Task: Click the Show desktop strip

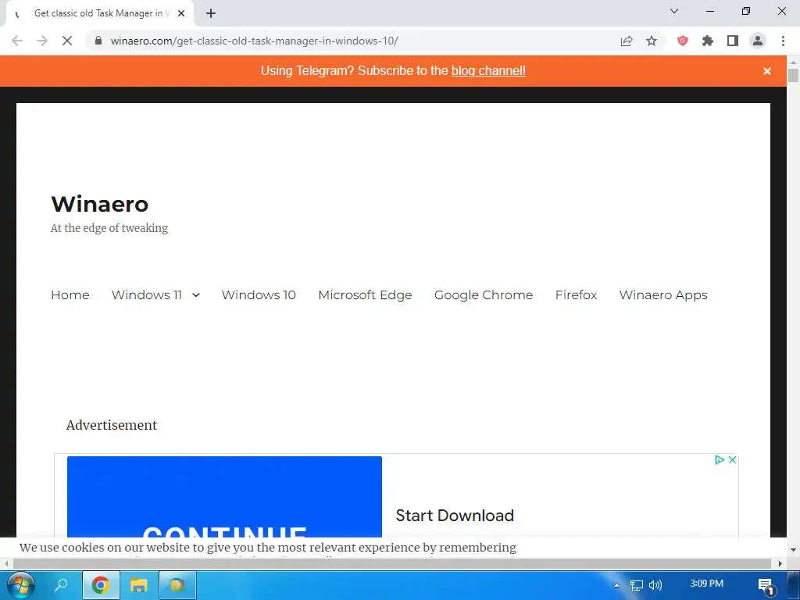Action: [x=794, y=585]
